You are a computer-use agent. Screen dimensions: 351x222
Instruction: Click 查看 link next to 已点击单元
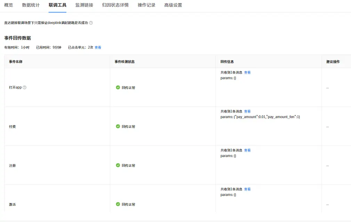(98, 48)
